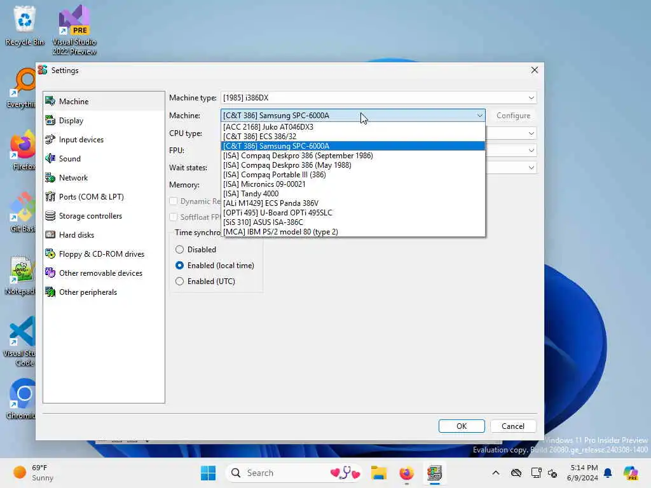Open the Hard disks icon
The width and height of the screenshot is (651, 488).
pos(50,234)
